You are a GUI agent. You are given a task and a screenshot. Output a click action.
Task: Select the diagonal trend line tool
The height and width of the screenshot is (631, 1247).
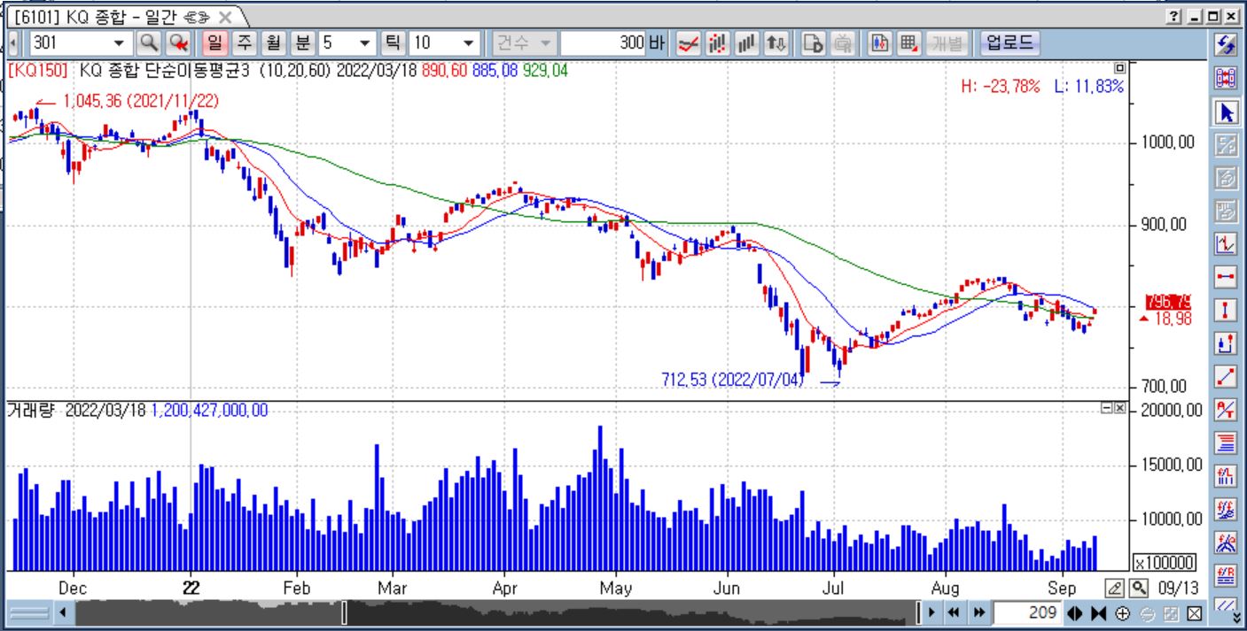pos(1227,376)
